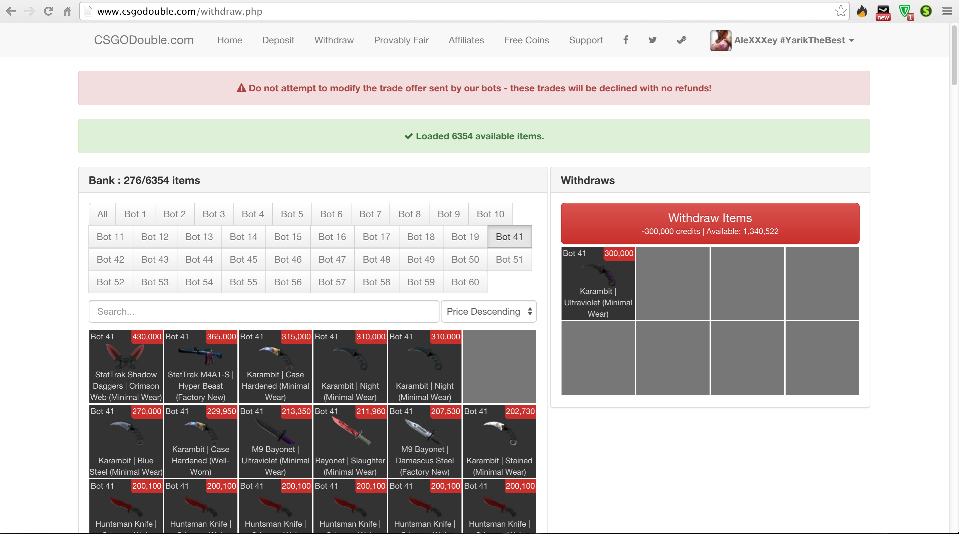Filter items by Bot 56

pyautogui.click(x=288, y=282)
